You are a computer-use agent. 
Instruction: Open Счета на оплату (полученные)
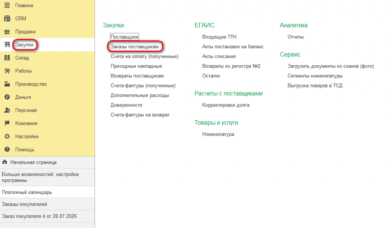pos(144,56)
